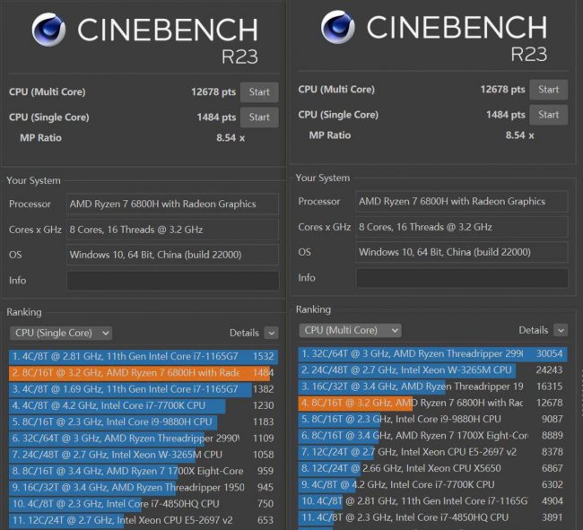Click the Processor field in the left window
This screenshot has width=583, height=530.
point(172,204)
